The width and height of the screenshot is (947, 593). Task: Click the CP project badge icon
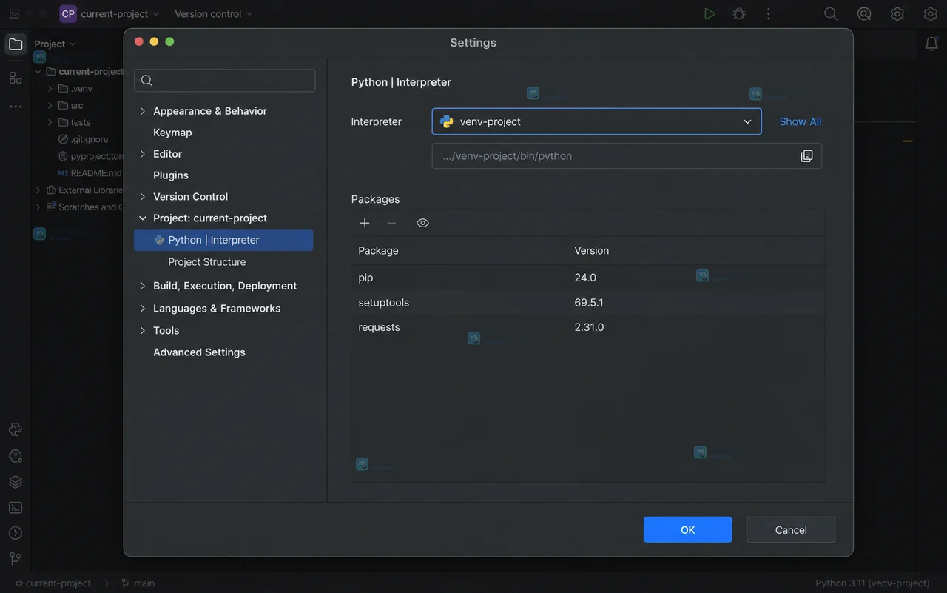coord(68,13)
